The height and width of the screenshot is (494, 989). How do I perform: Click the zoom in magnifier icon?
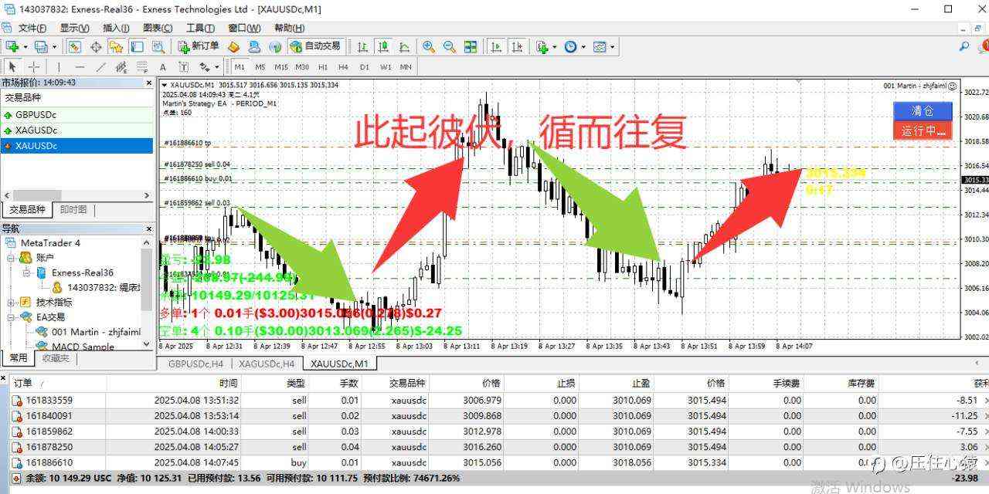pos(428,46)
